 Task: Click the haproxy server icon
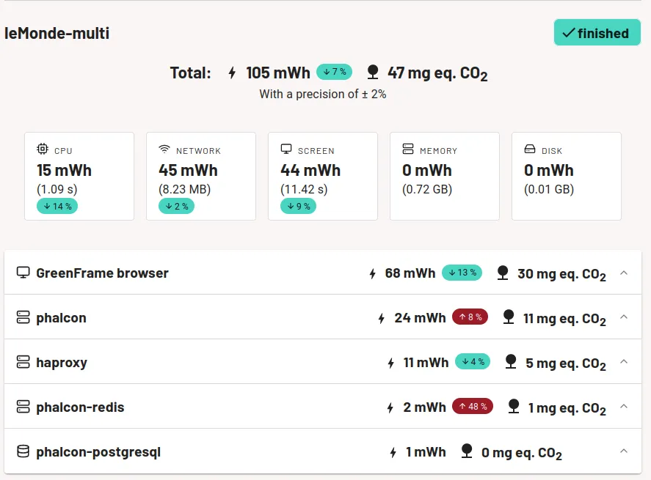point(23,362)
